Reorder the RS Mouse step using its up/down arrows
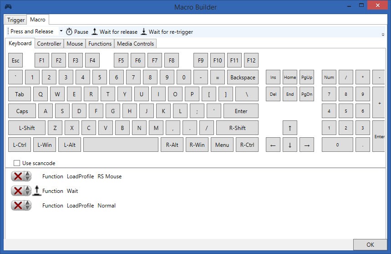The width and height of the screenshot is (391, 254). (27, 176)
